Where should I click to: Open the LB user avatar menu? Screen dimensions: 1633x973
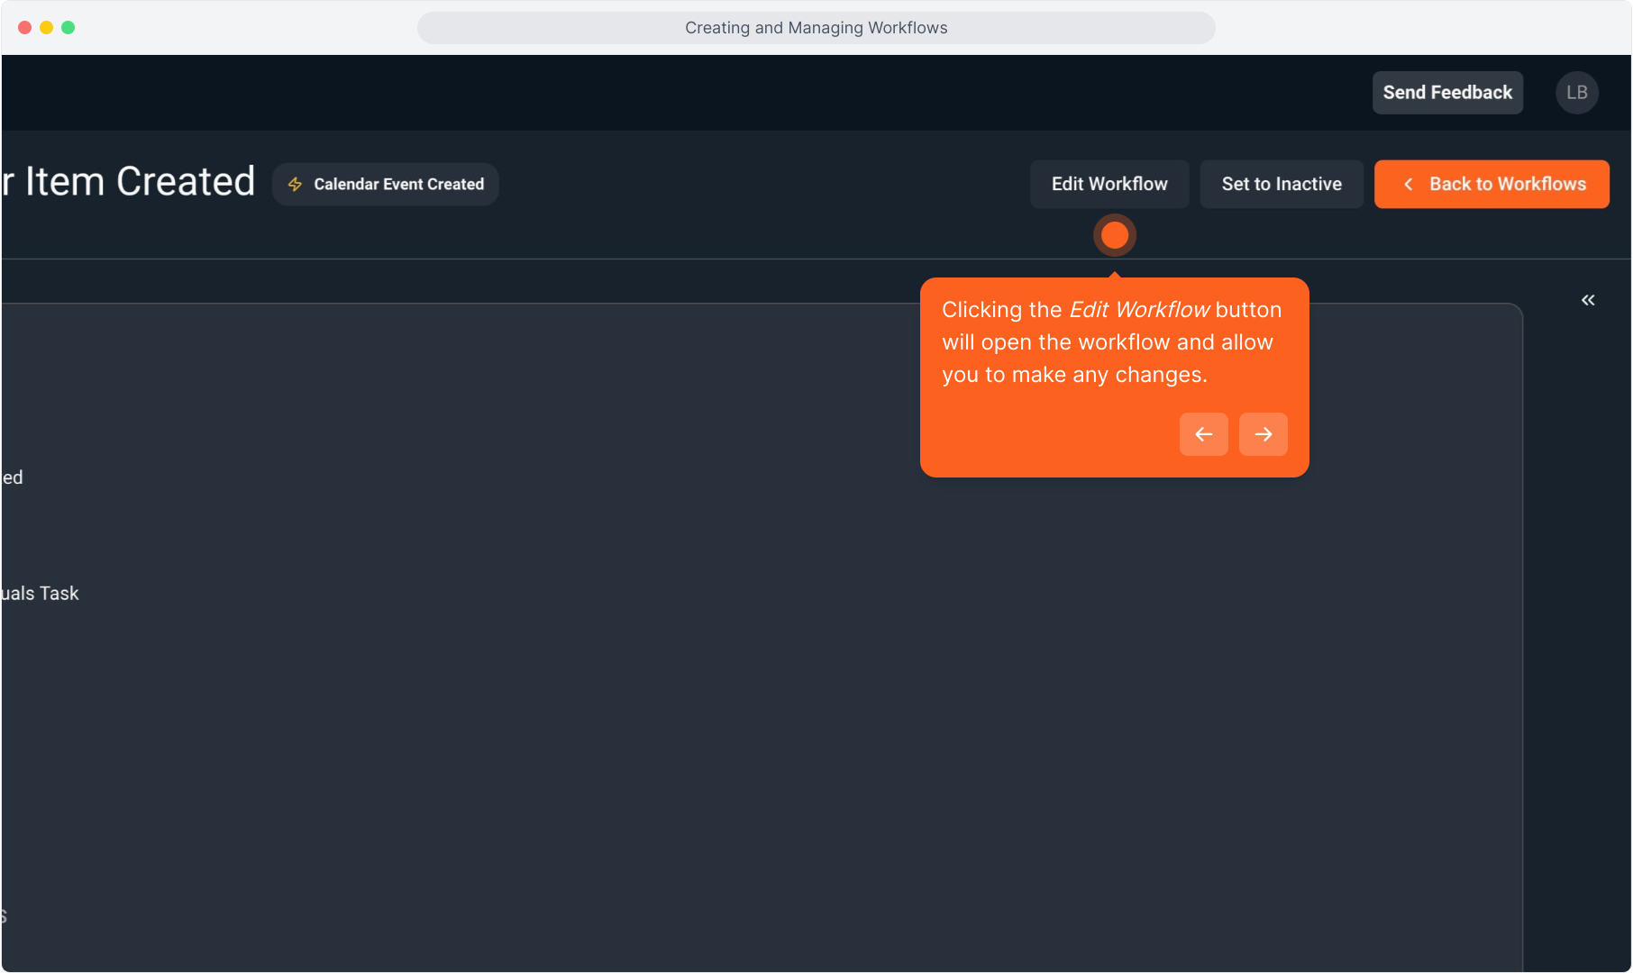[1576, 93]
